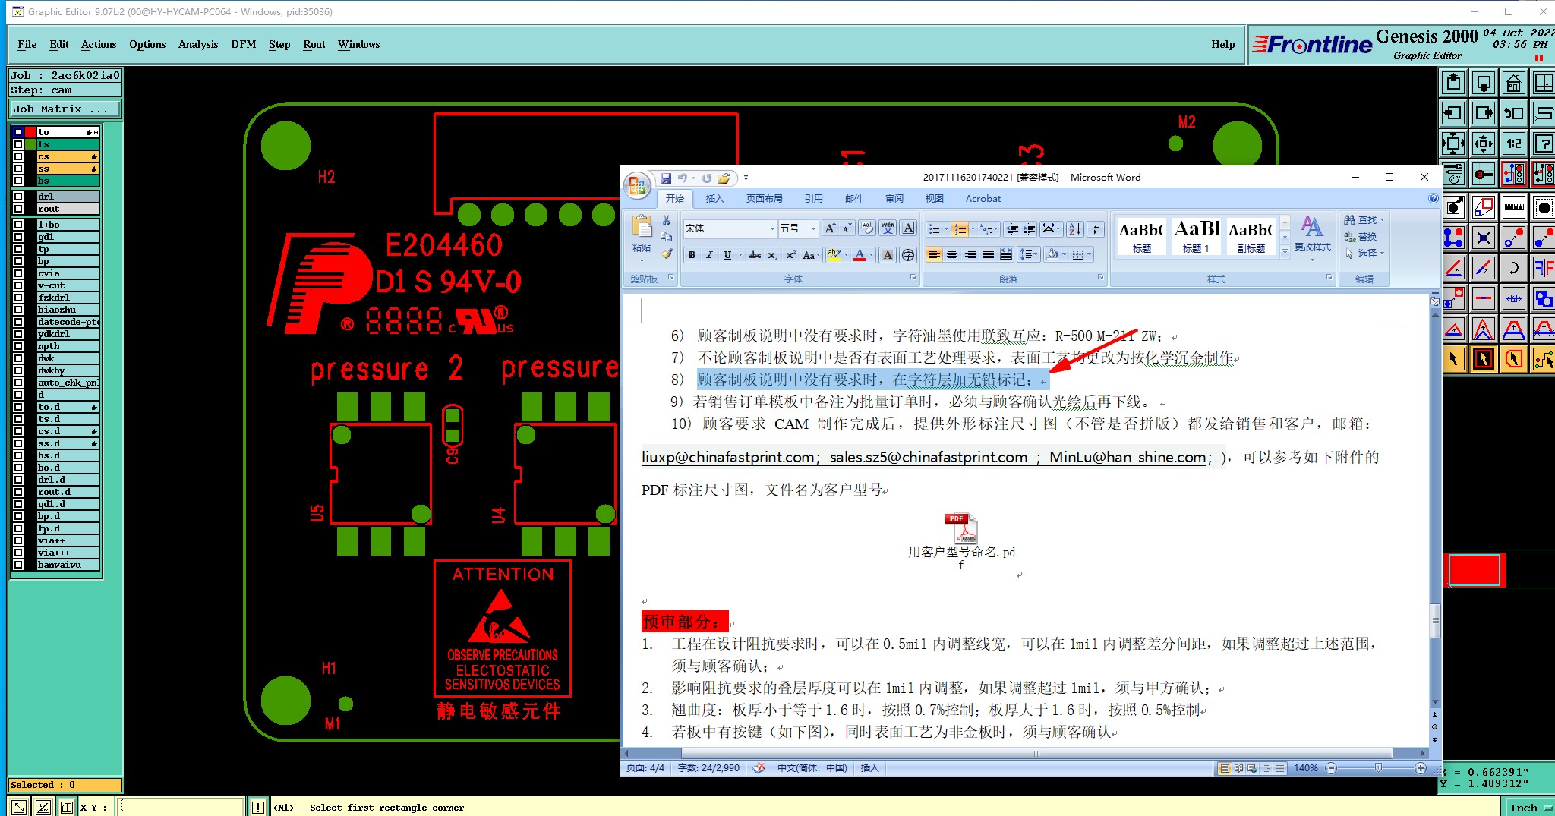The width and height of the screenshot is (1555, 816).
Task: Click the 替换 replace button in Word
Action: pyautogui.click(x=1361, y=236)
